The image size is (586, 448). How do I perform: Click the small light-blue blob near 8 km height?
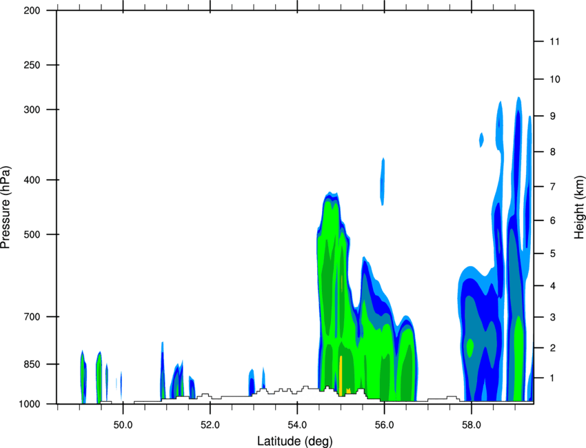point(482,140)
